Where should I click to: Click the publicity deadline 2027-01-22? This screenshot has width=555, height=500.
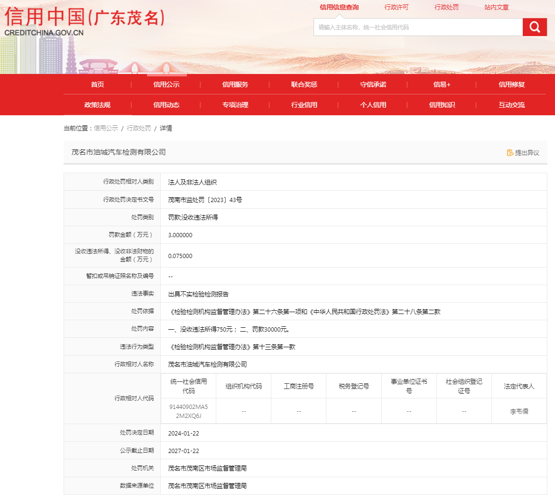184,451
